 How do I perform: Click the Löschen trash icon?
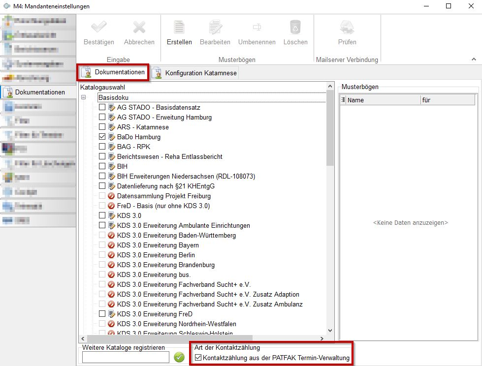point(295,28)
